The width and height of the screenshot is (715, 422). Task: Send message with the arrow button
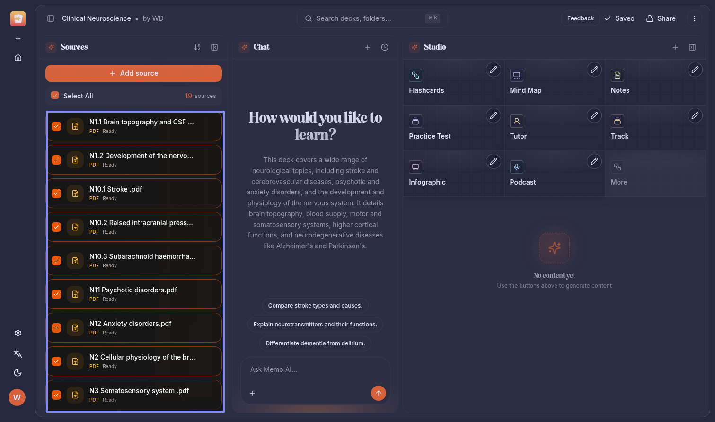pyautogui.click(x=378, y=393)
